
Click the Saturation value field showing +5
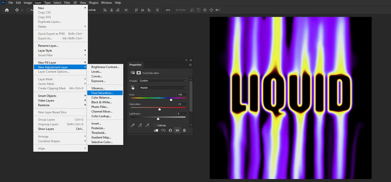181,104
